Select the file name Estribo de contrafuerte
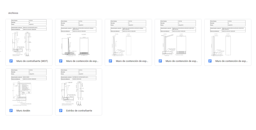This screenshot has width=256, height=130. tap(79, 111)
